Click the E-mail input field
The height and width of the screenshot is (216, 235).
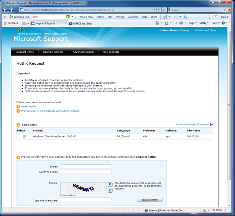click(86, 166)
